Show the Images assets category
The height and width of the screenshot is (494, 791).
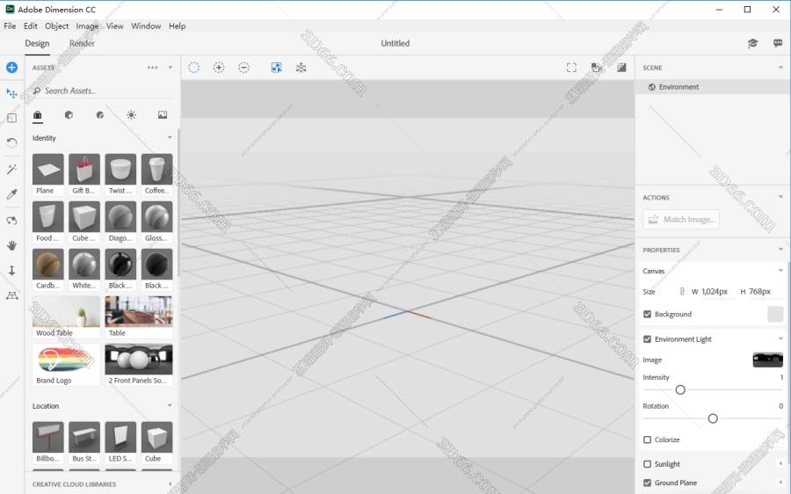[163, 115]
